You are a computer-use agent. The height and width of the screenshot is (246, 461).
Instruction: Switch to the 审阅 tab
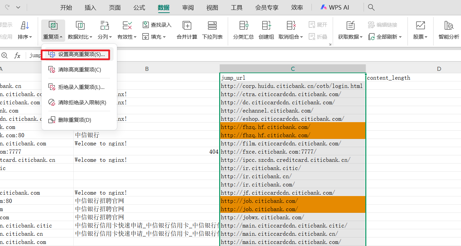188,8
